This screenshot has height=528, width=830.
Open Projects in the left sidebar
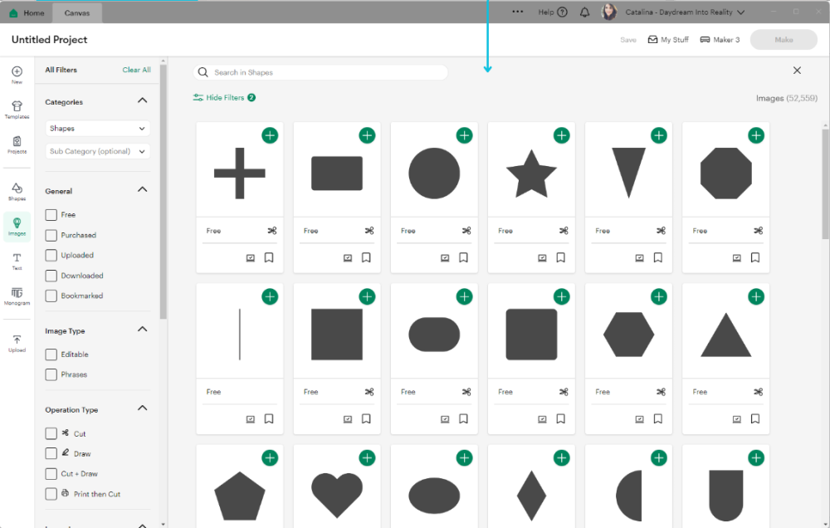point(17,144)
